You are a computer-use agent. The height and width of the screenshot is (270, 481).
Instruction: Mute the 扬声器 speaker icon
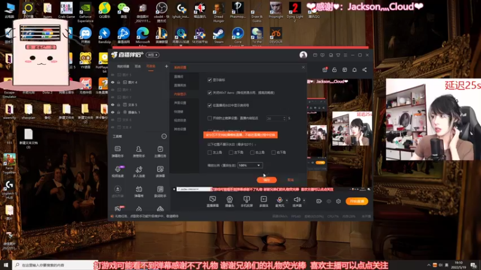click(296, 200)
